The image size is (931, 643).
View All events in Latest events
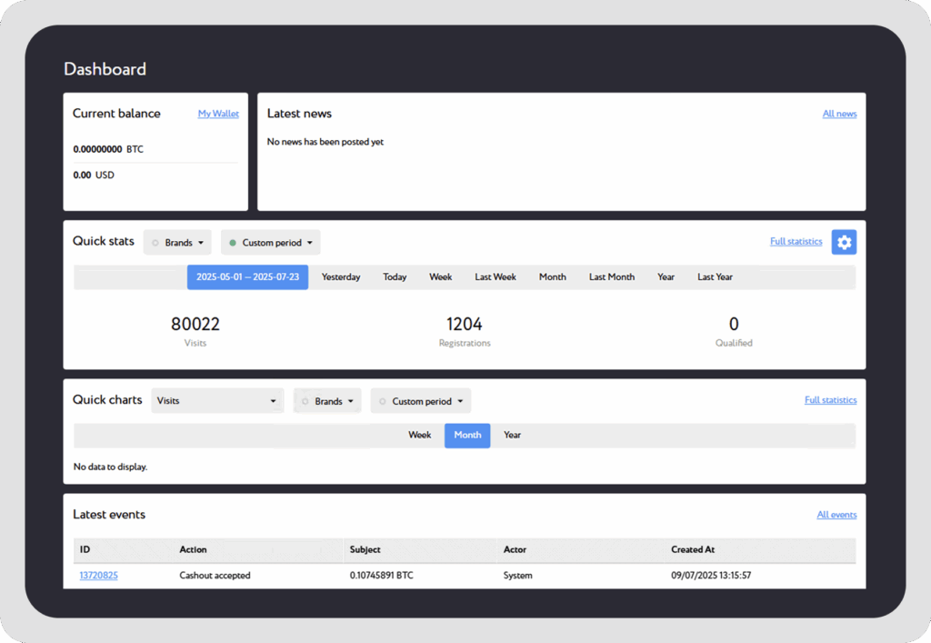coord(836,514)
